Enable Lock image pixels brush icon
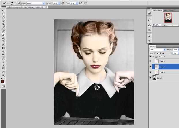The width and height of the screenshot is (179, 128). 158,53
